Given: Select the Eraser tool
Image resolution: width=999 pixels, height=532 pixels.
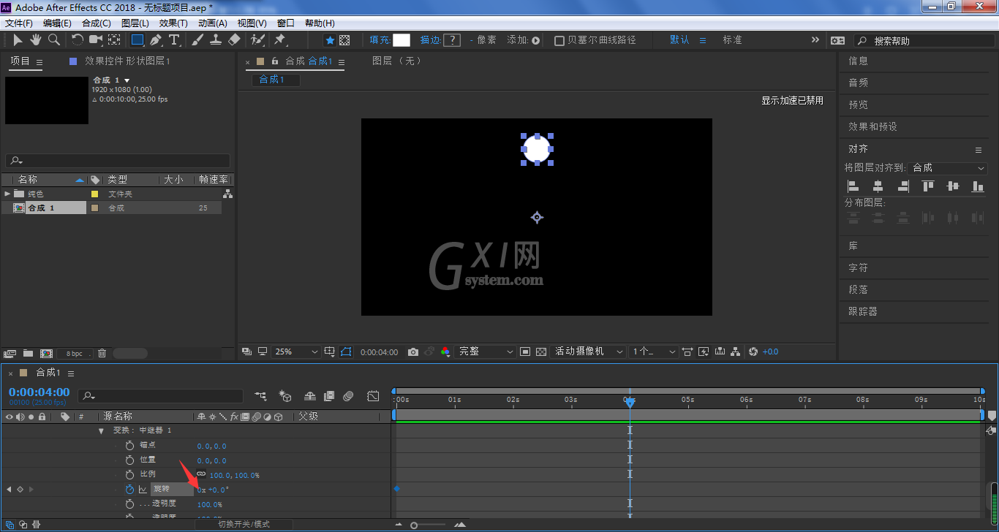Looking at the screenshot, I should [234, 39].
